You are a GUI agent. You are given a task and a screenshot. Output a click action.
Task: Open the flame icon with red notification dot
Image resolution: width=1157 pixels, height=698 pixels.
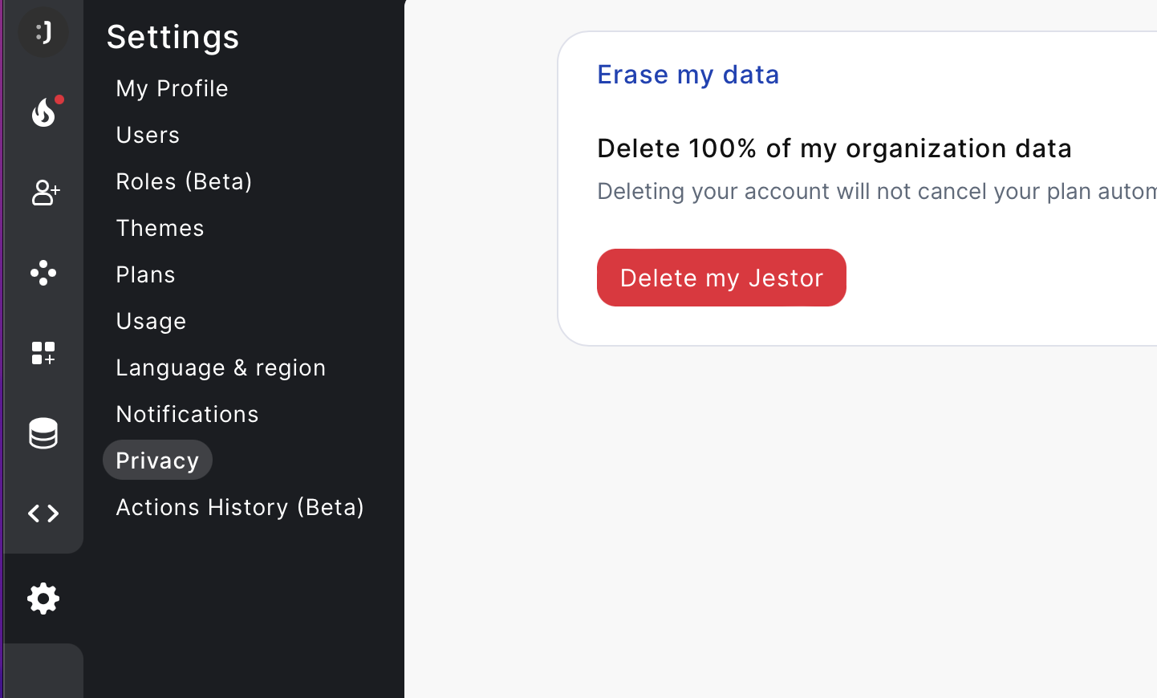(x=45, y=112)
